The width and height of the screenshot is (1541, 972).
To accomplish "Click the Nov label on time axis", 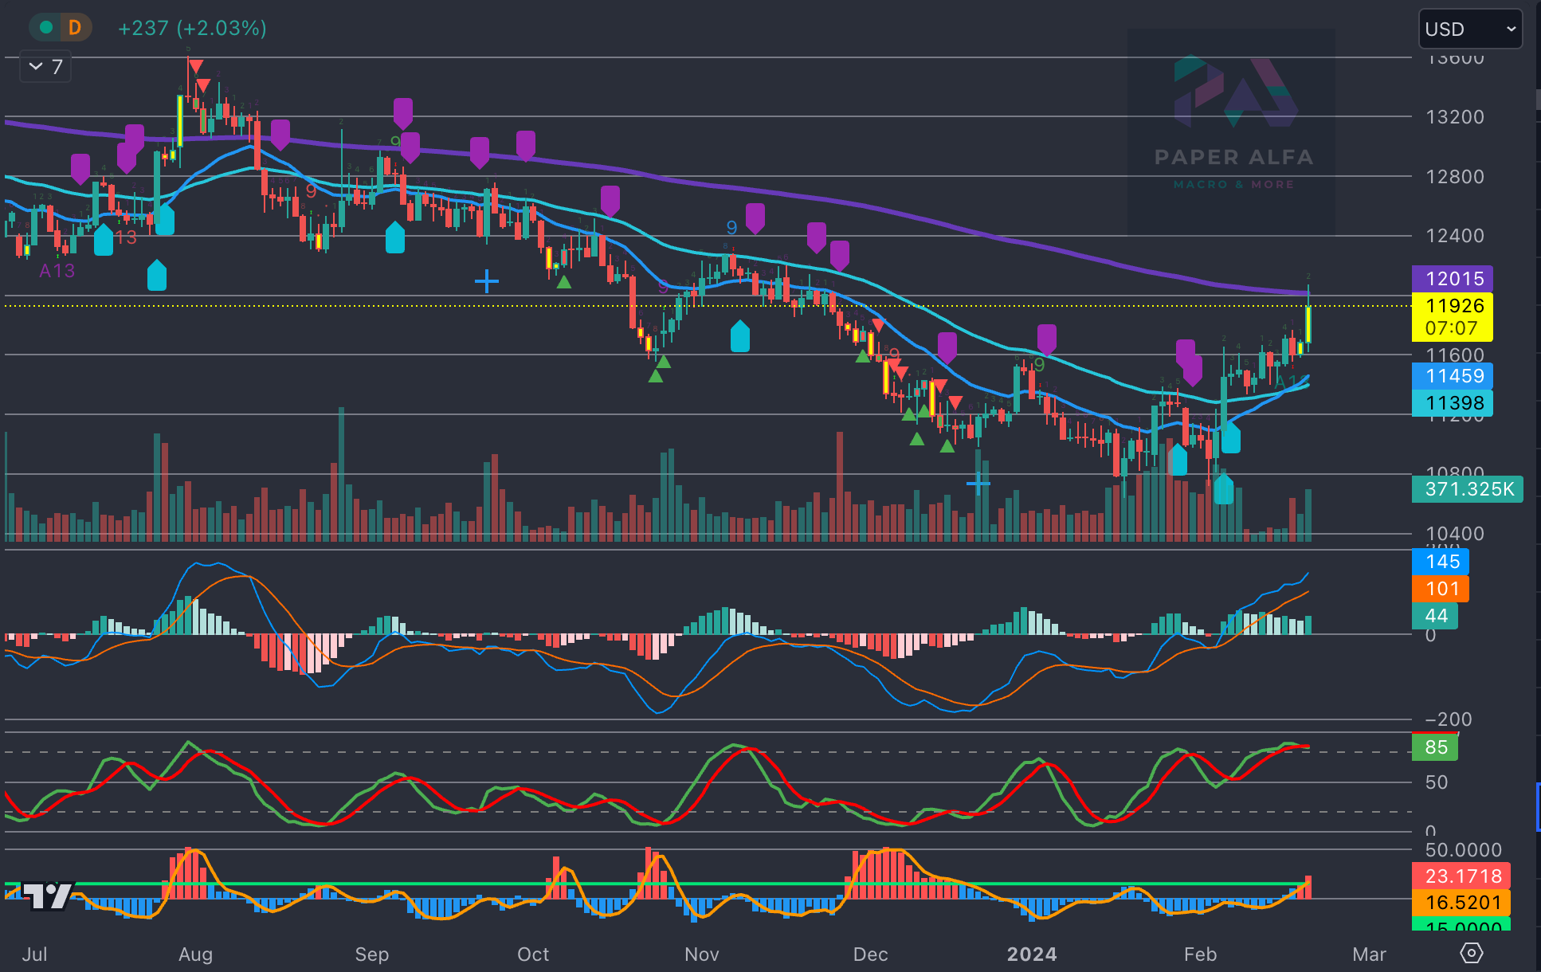I will (x=702, y=954).
